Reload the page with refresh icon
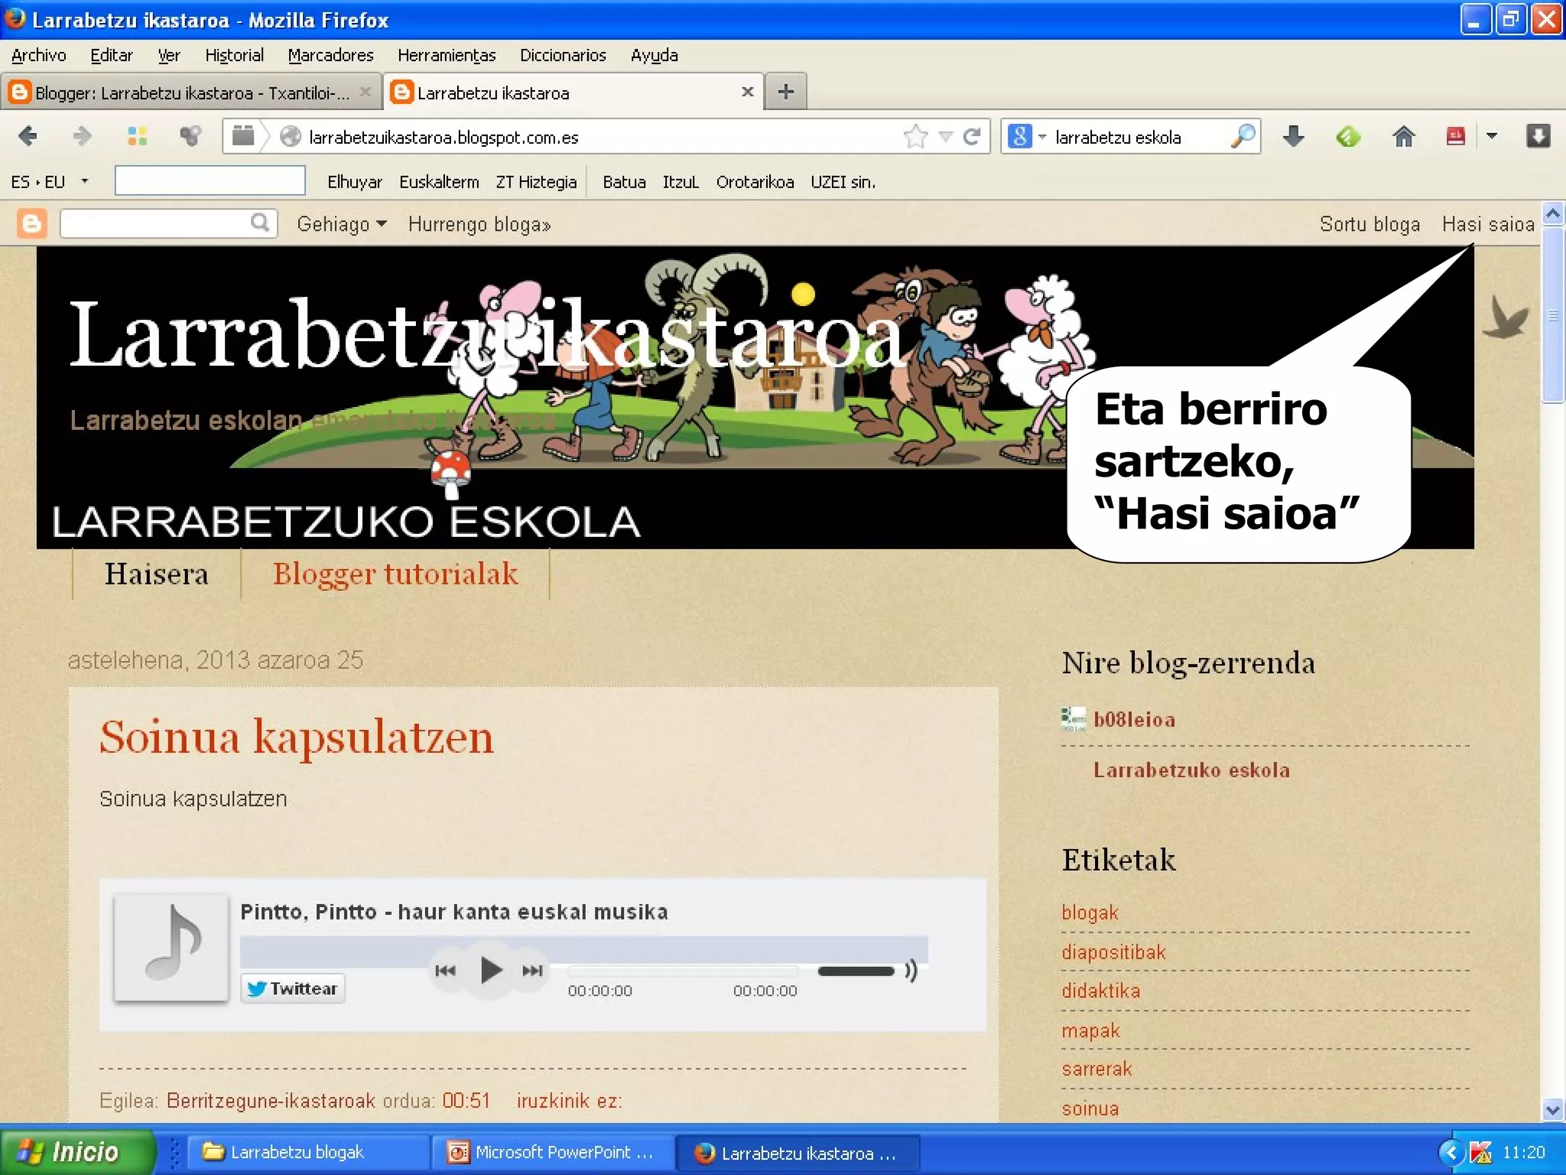The width and height of the screenshot is (1566, 1175). pyautogui.click(x=972, y=137)
